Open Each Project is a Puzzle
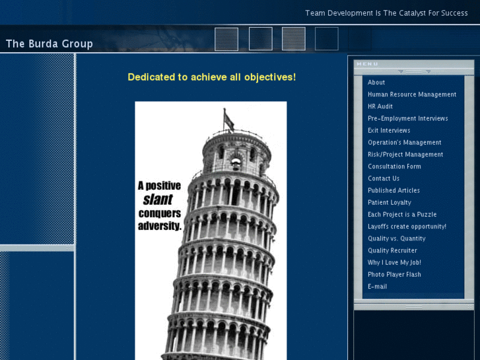This screenshot has width=480, height=360. click(x=401, y=215)
